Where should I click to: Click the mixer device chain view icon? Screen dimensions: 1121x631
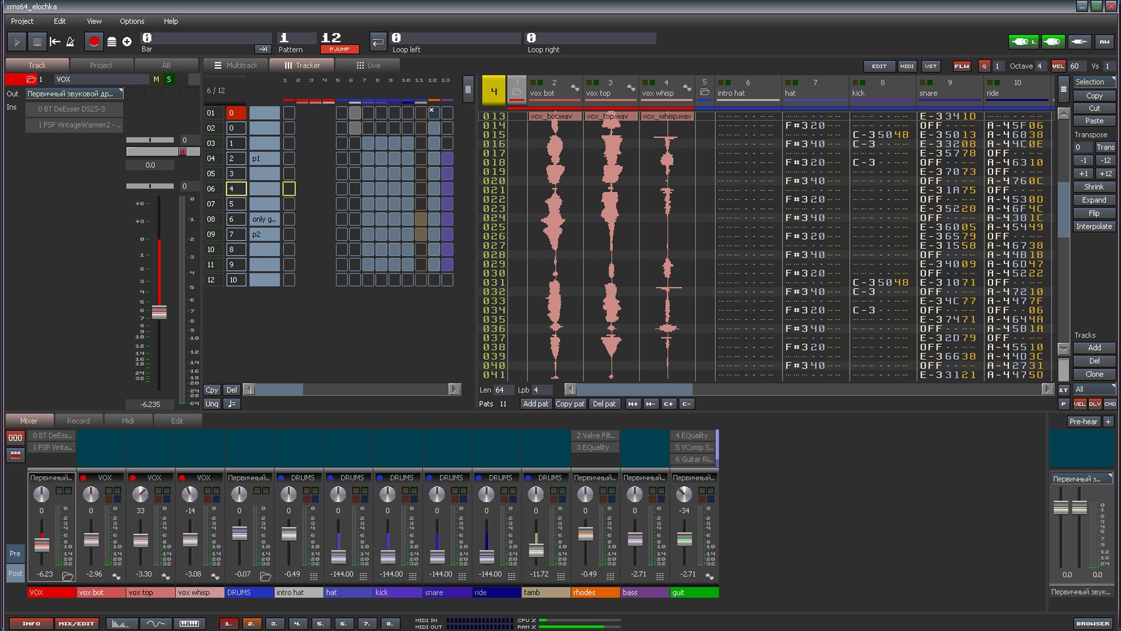[x=15, y=437]
